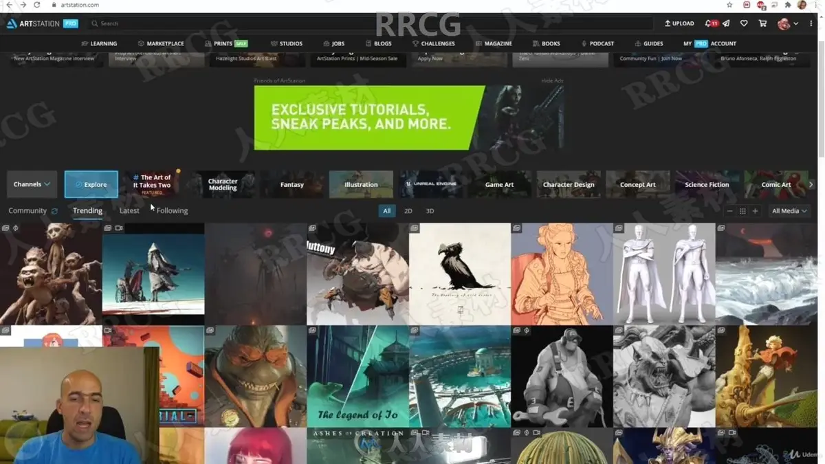Screen dimensions: 825x464
Task: Open the Challenges menu item
Action: (x=434, y=43)
